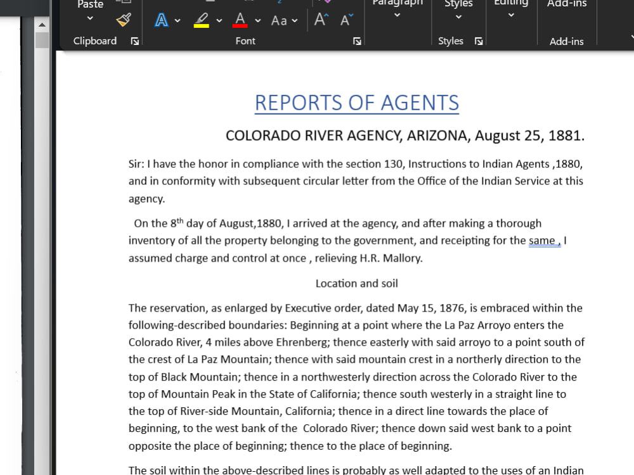Click the vertical scrollbar thumb
The width and height of the screenshot is (634, 475).
pyautogui.click(x=42, y=41)
